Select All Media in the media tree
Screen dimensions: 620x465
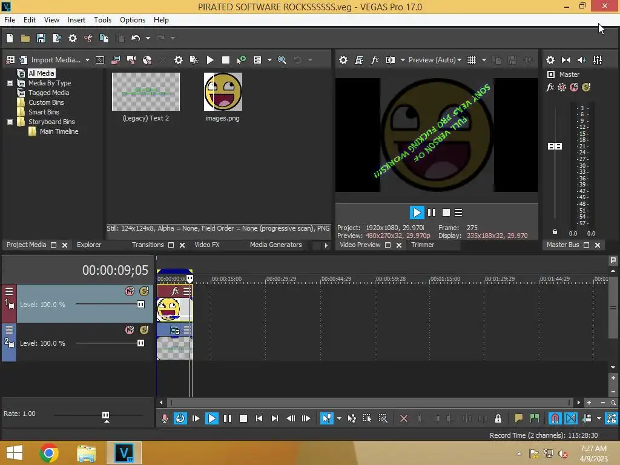click(41, 73)
